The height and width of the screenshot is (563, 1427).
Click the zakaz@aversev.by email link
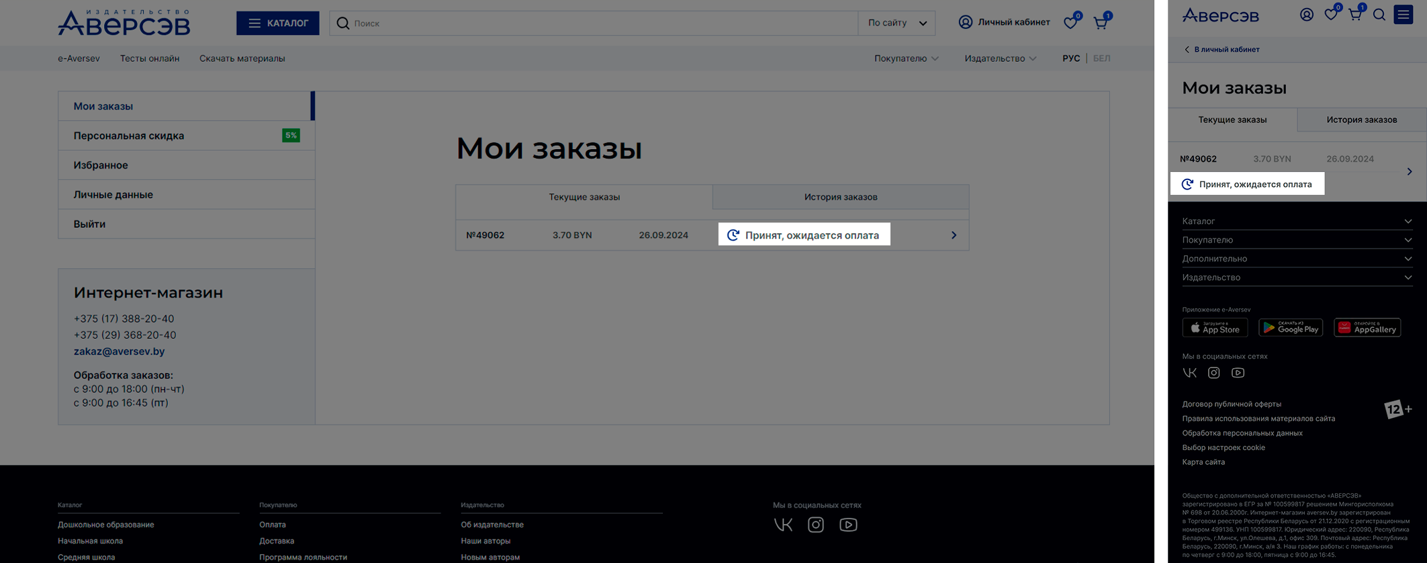click(119, 351)
